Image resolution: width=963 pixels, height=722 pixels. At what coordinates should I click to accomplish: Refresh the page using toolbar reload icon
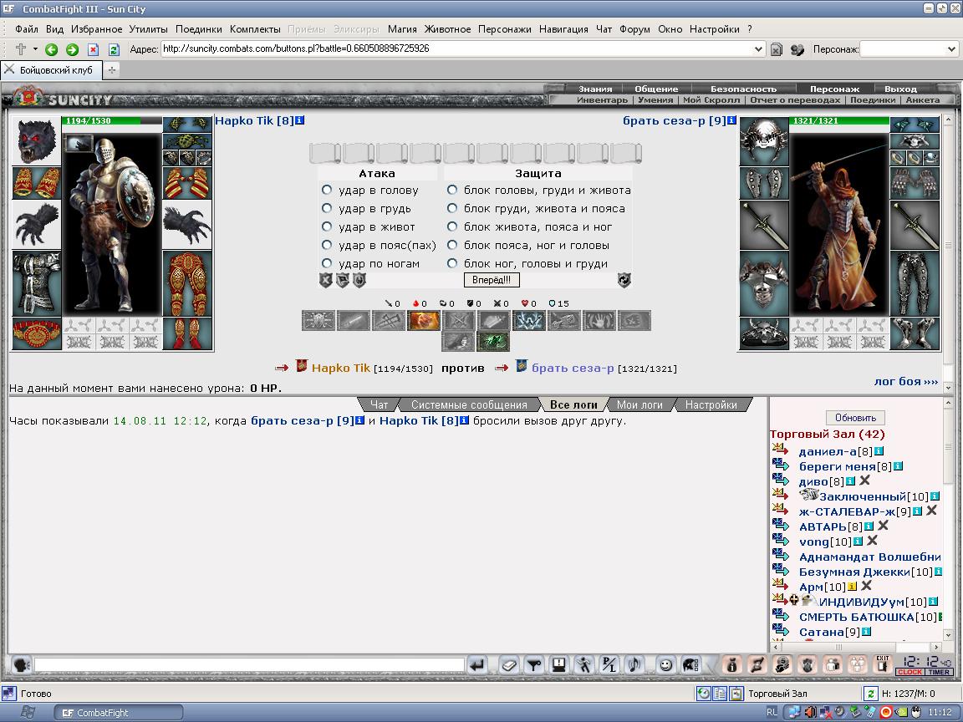coord(114,50)
